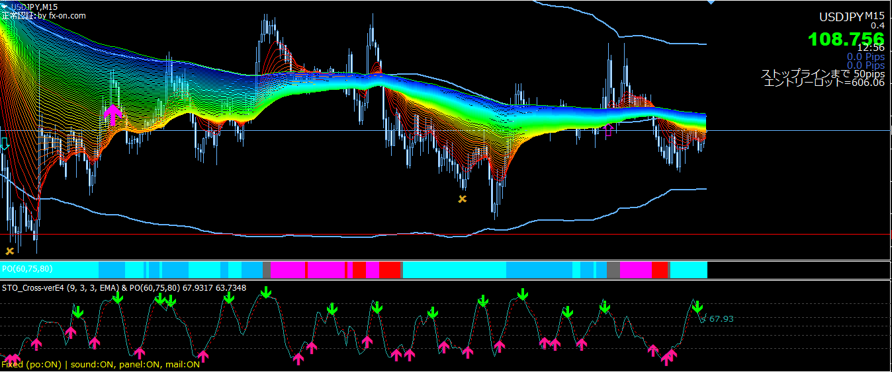Click the Fixed (po:ON) status text

pyautogui.click(x=30, y=364)
